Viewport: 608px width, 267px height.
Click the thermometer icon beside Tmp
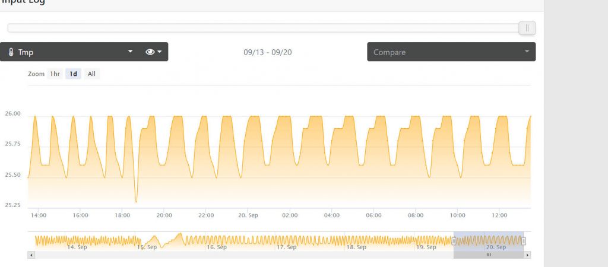coord(11,52)
